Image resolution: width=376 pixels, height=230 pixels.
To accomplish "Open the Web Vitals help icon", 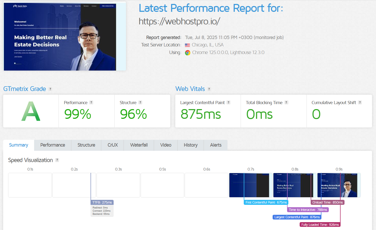I will [x=209, y=89].
